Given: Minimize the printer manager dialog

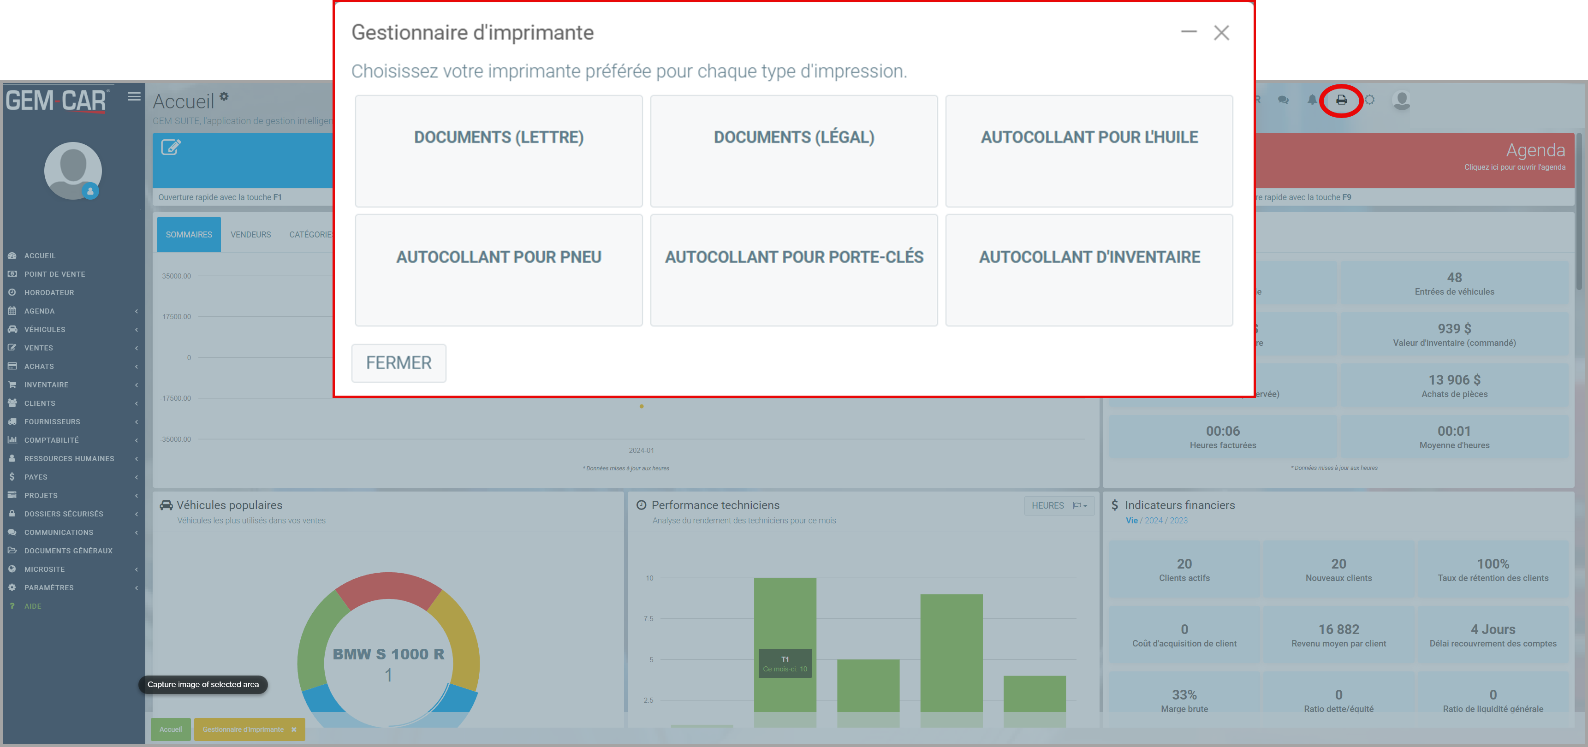Looking at the screenshot, I should pyautogui.click(x=1189, y=32).
